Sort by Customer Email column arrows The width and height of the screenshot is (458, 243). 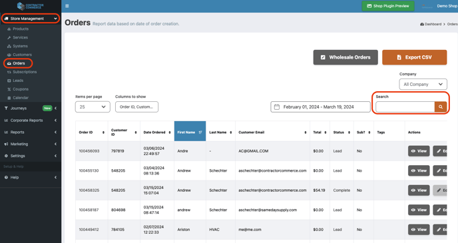click(x=306, y=132)
